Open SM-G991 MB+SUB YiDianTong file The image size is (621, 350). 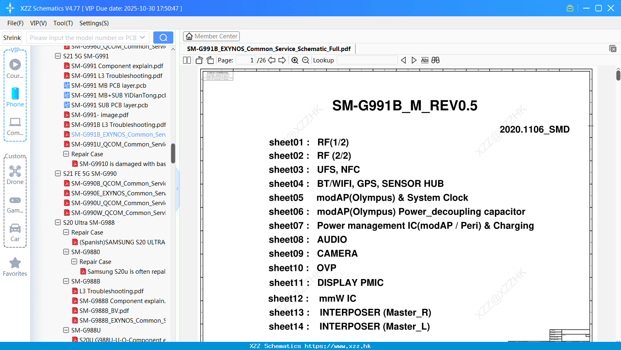click(115, 95)
